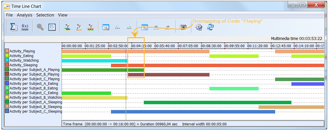Open the File menu
328x130 pixels.
9,15
